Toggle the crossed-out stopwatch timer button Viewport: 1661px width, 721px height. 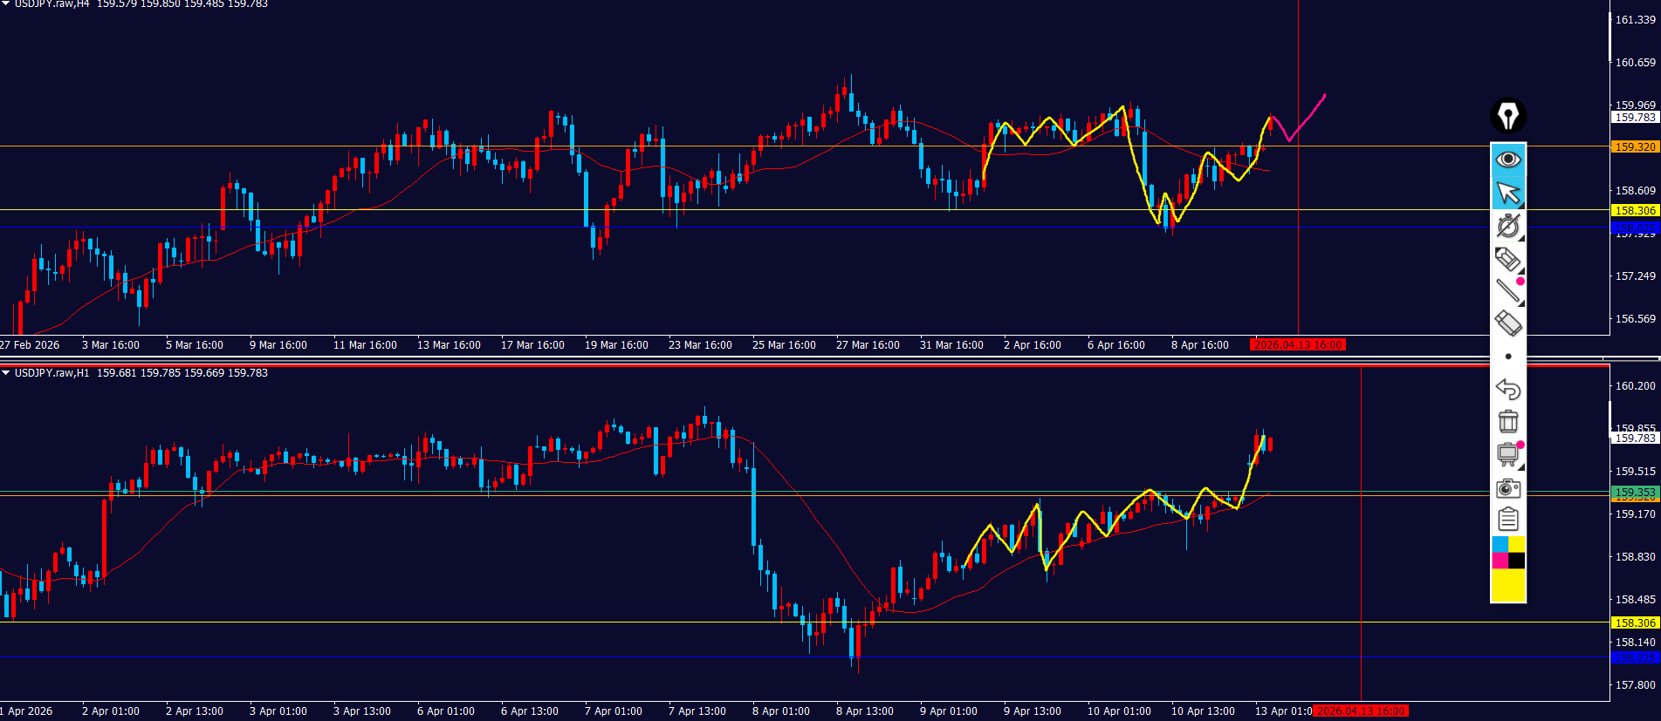point(1507,226)
